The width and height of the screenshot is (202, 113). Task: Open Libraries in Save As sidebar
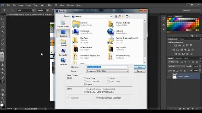pyautogui.click(x=63, y=43)
